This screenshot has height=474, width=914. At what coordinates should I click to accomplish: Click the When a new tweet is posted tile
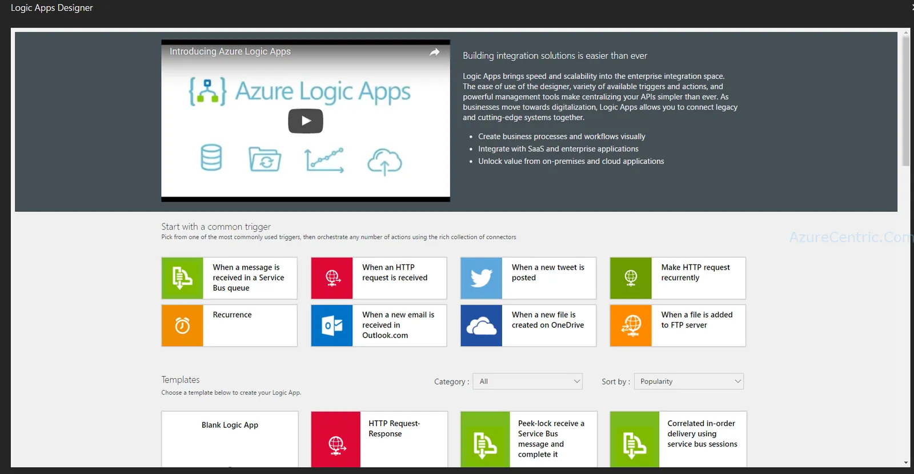coord(528,278)
